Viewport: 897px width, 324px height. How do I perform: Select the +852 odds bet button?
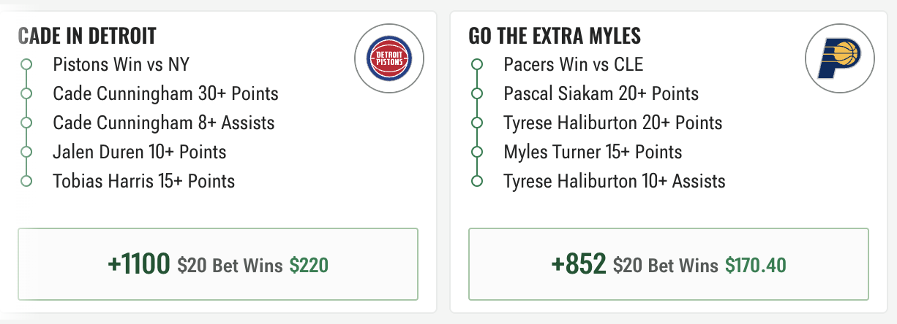(x=669, y=264)
